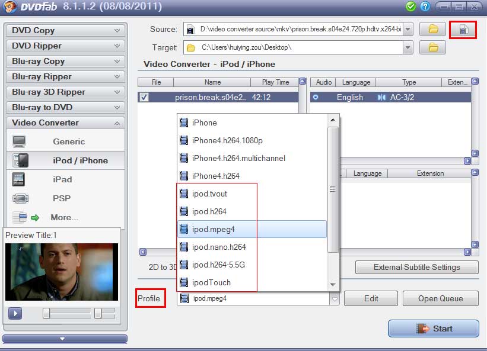Select the iPod / iPhone device icon
This screenshot has width=487, height=351.
point(20,160)
